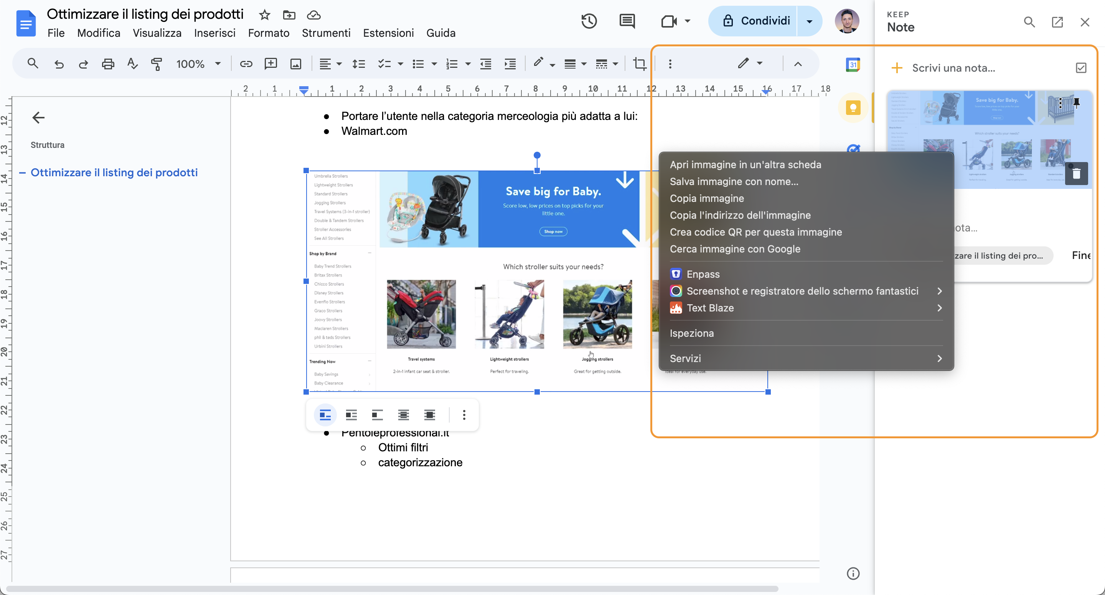
Task: Open share options dropdown arrow
Action: click(x=810, y=21)
